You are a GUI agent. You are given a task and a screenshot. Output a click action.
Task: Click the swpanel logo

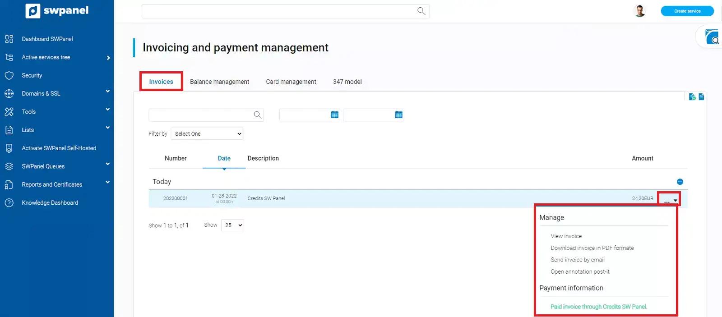click(x=57, y=10)
